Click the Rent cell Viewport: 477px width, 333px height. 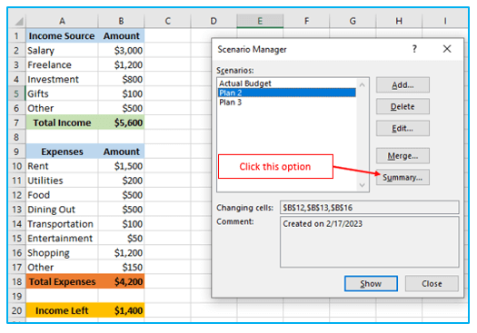click(x=62, y=166)
